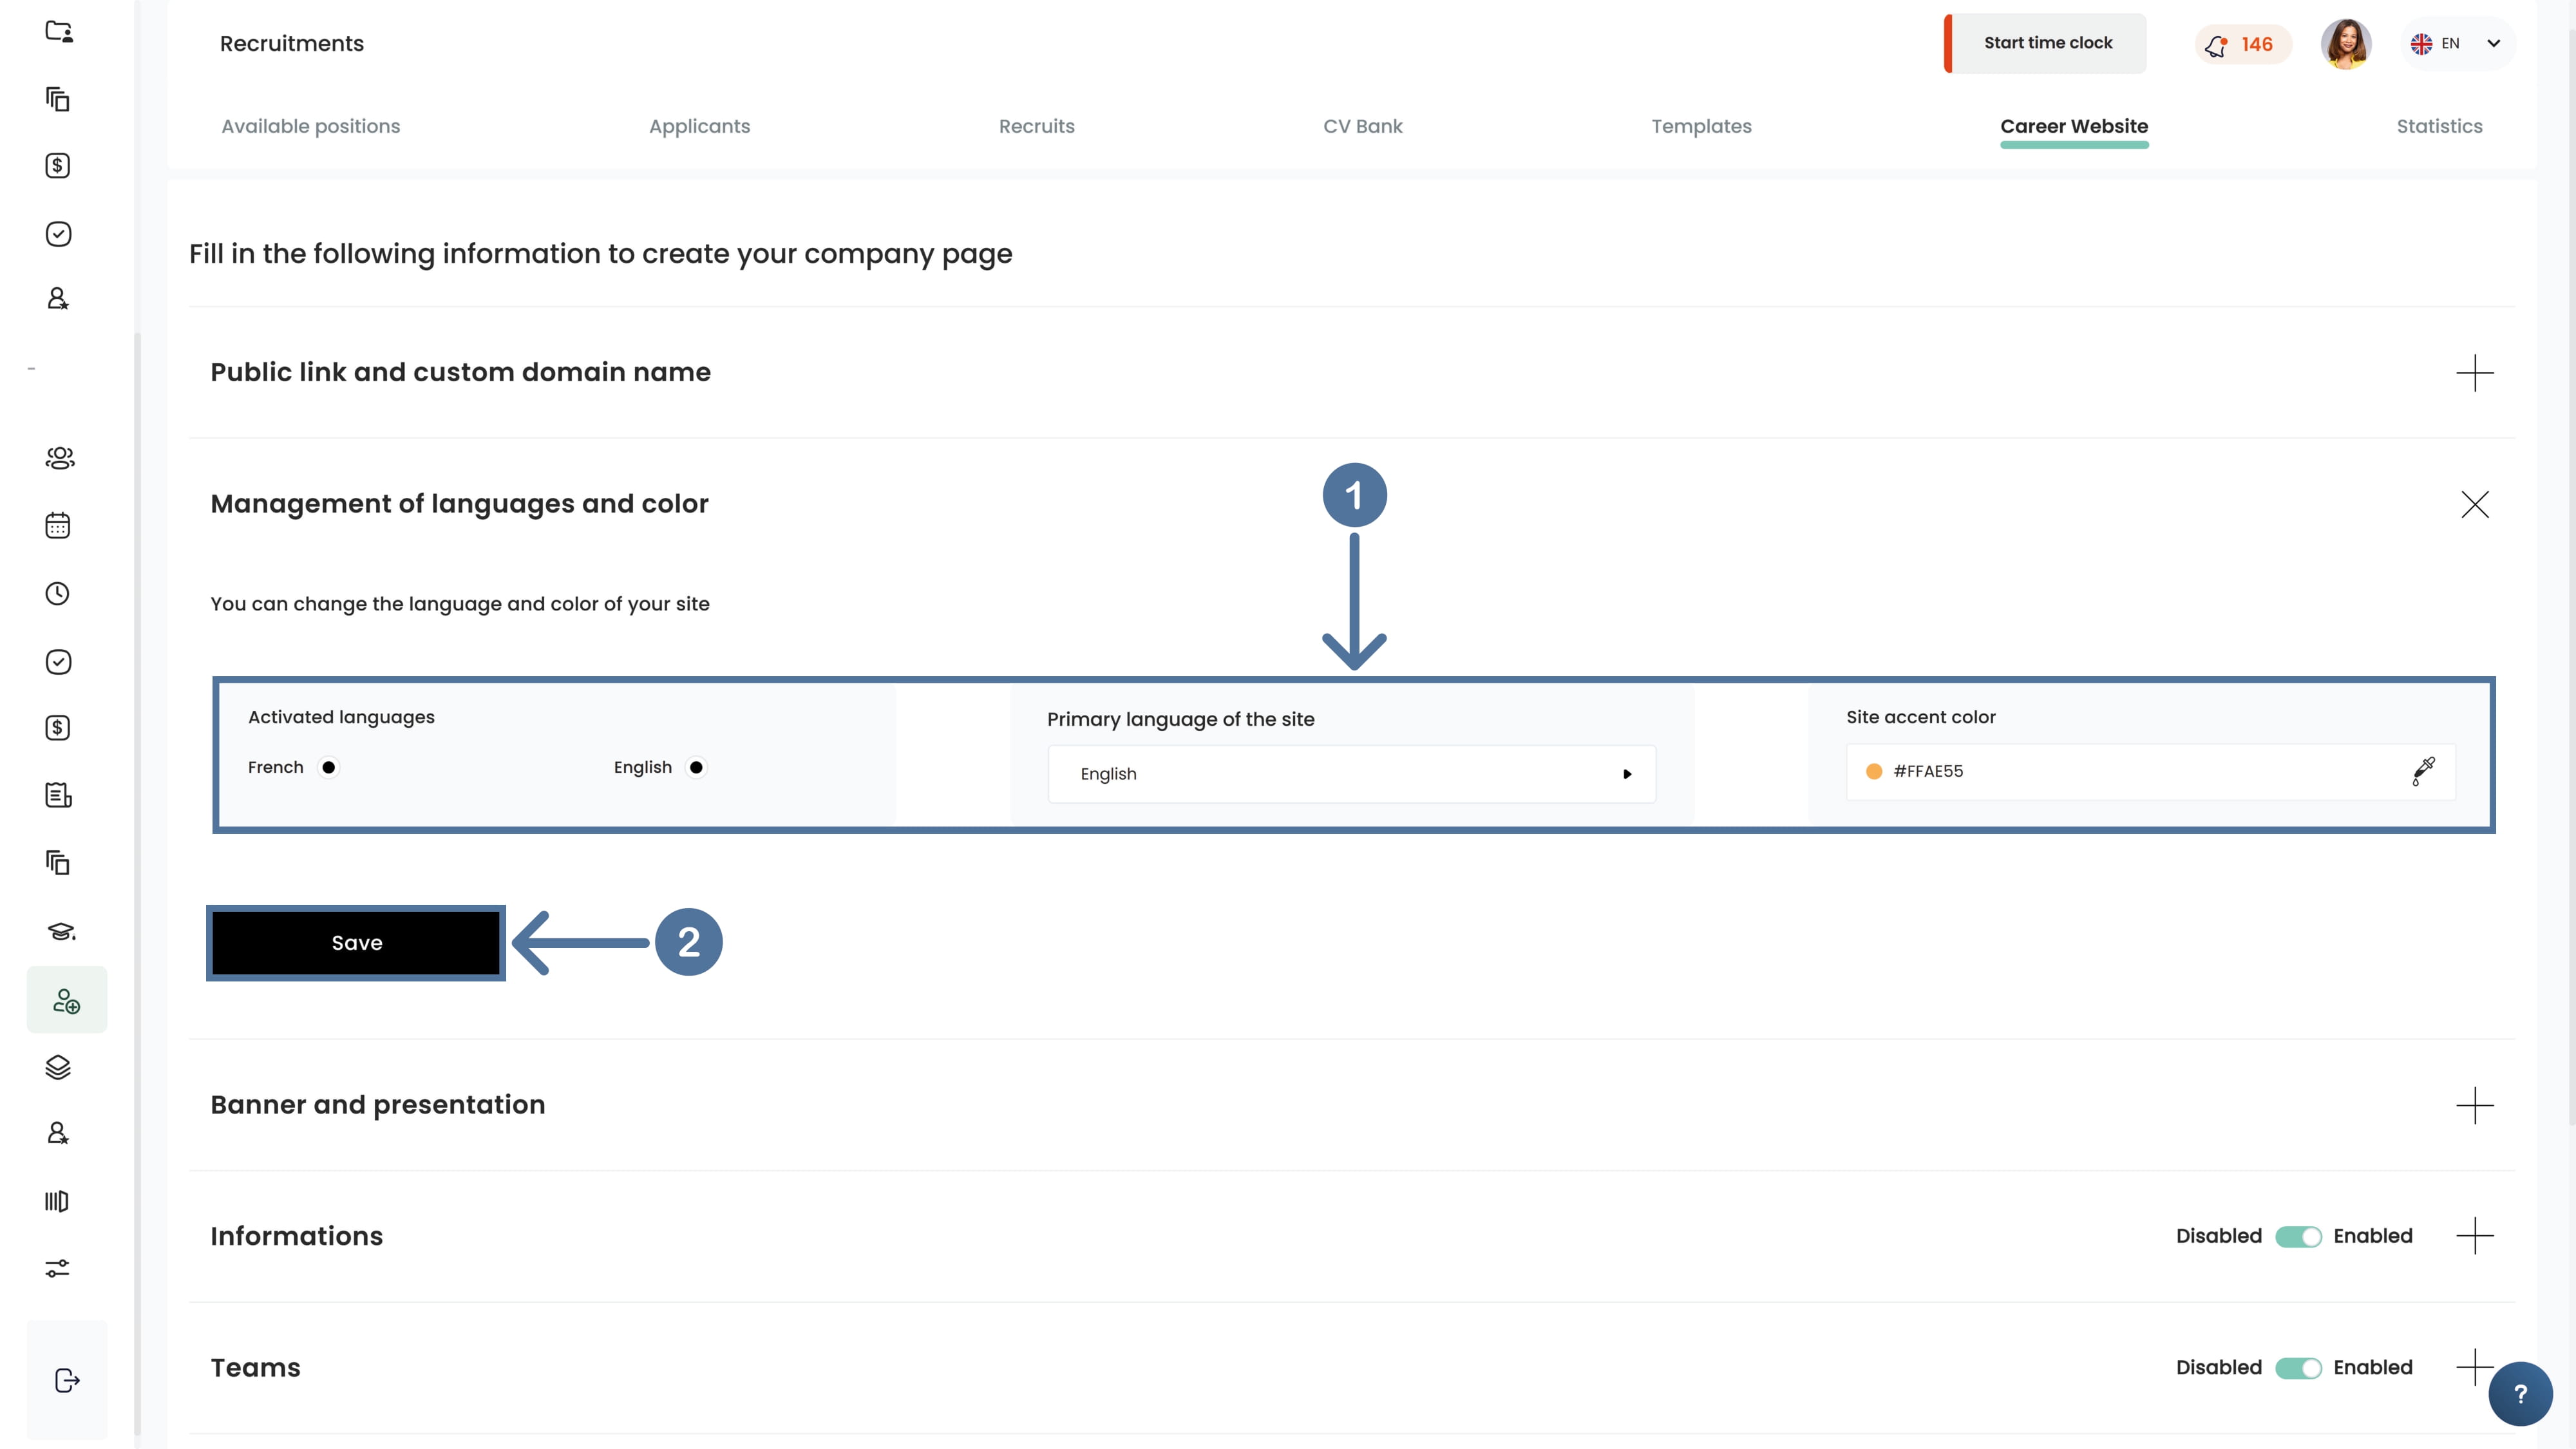Image resolution: width=2576 pixels, height=1449 pixels.
Task: Expand the Teams section with plus icon
Action: tap(2475, 1367)
